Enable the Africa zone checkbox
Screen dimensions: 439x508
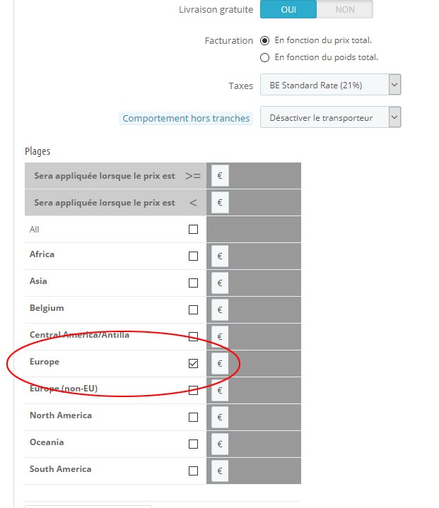pyautogui.click(x=193, y=256)
